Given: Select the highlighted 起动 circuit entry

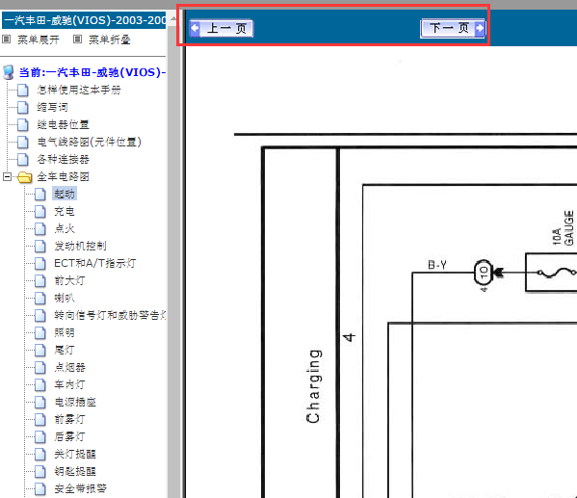Looking at the screenshot, I should coord(65,194).
